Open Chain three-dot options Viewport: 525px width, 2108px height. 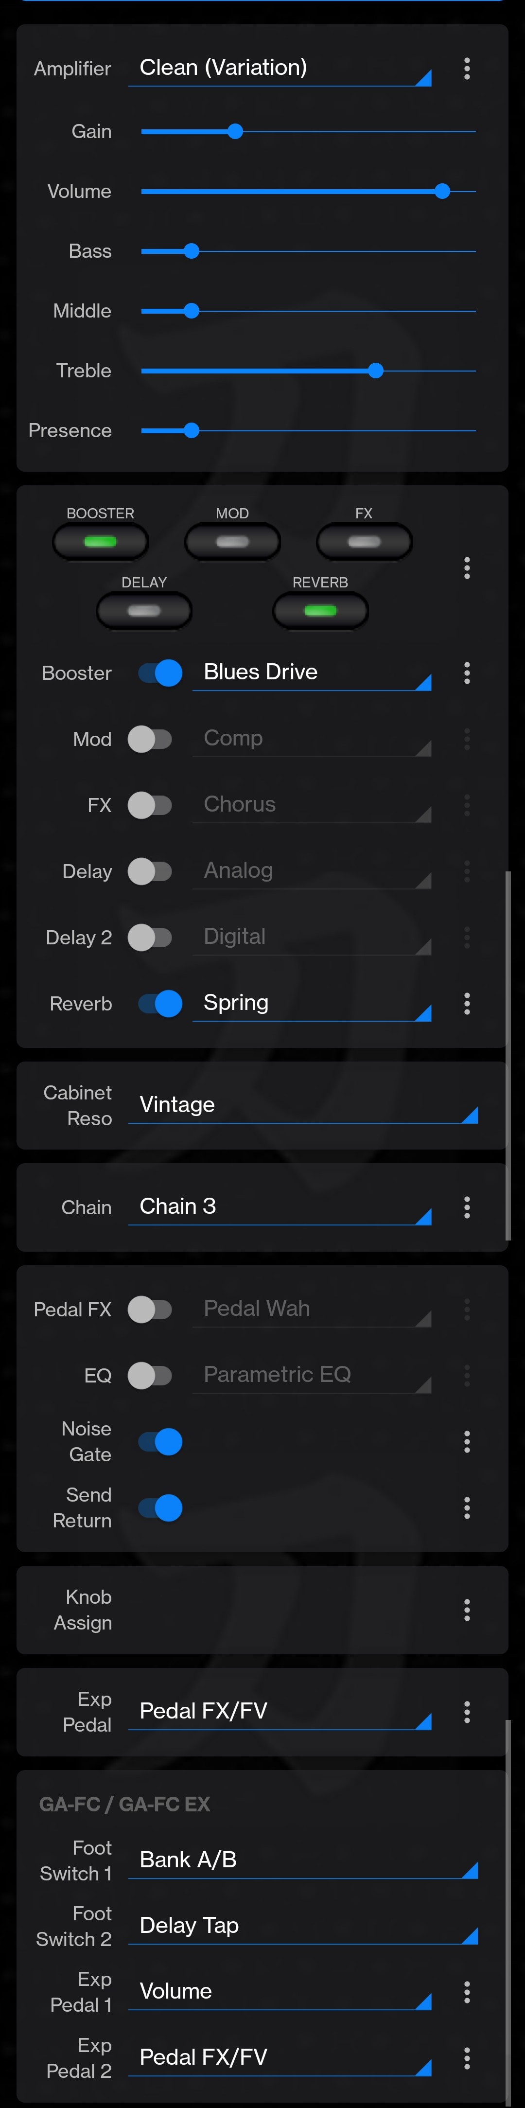pos(467,1207)
